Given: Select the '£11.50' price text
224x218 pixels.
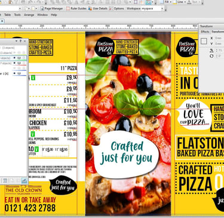Looking at the screenshot, I should 70,101.
